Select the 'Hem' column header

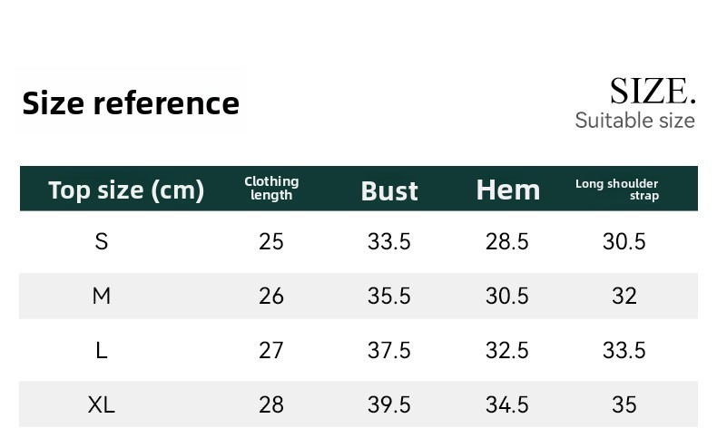[x=508, y=190]
